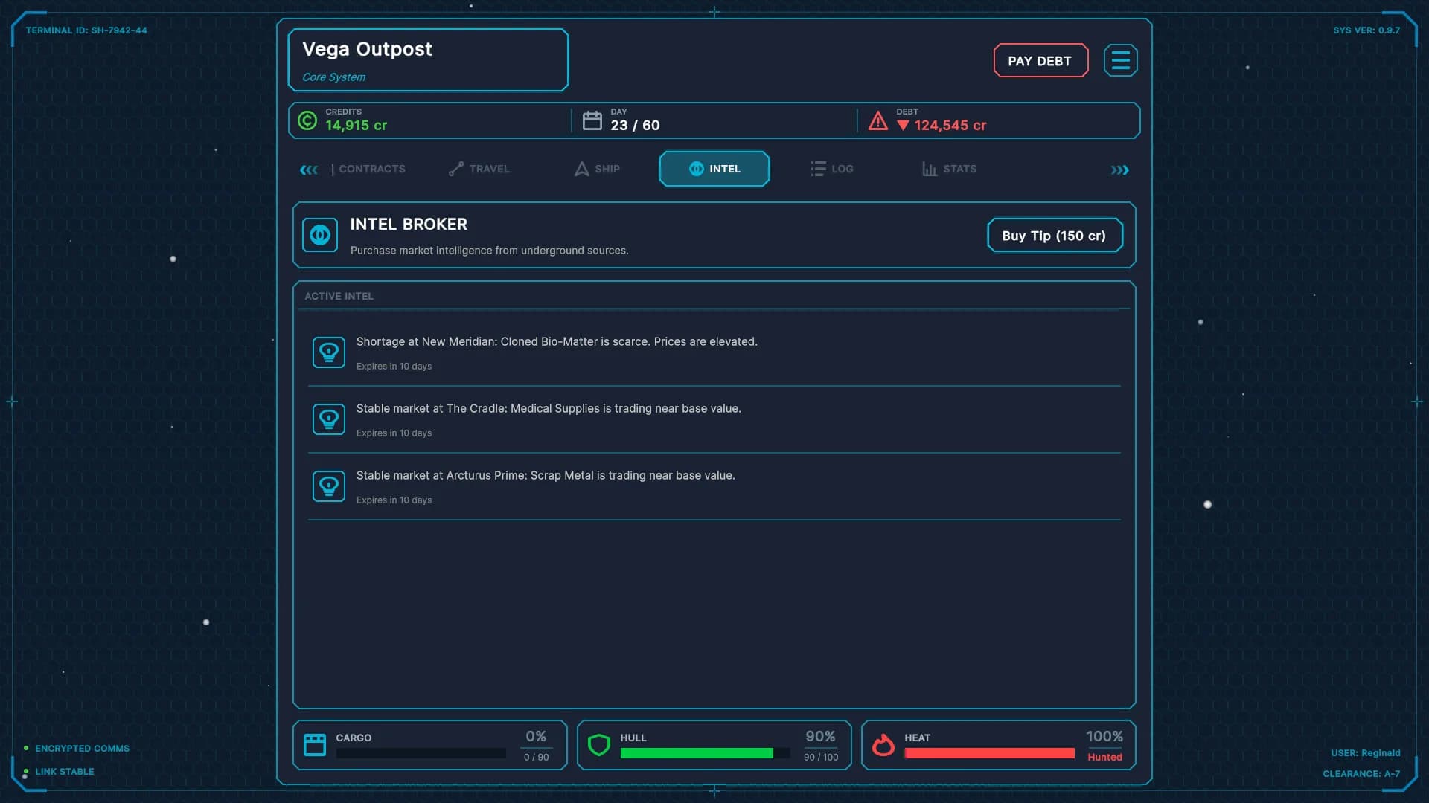Click the green credits coin icon
This screenshot has height=803, width=1429.
click(307, 120)
